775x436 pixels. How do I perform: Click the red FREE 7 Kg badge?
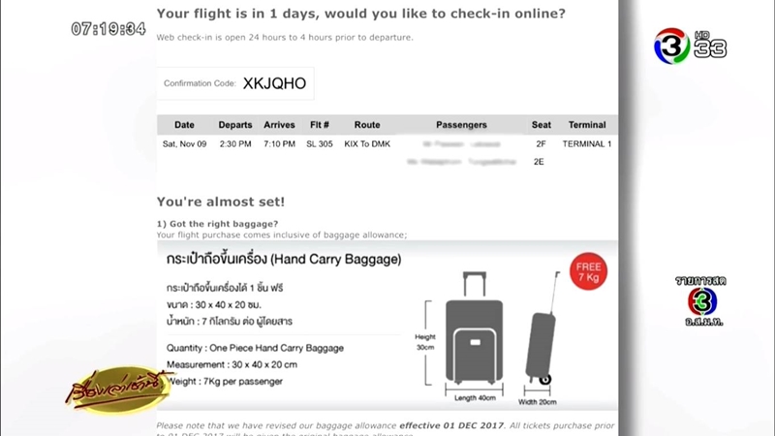[588, 272]
